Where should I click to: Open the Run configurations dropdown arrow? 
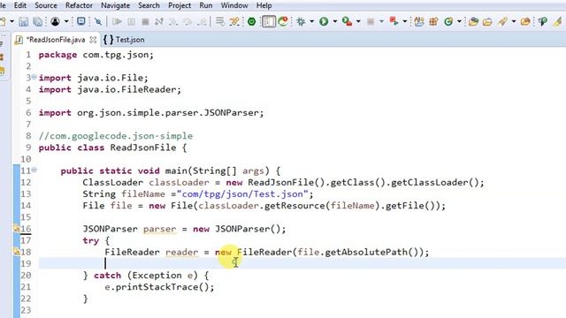tap(335, 21)
